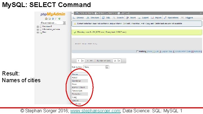
Task: Click the green reload navigation icon
Action: pyautogui.click(x=59, y=19)
